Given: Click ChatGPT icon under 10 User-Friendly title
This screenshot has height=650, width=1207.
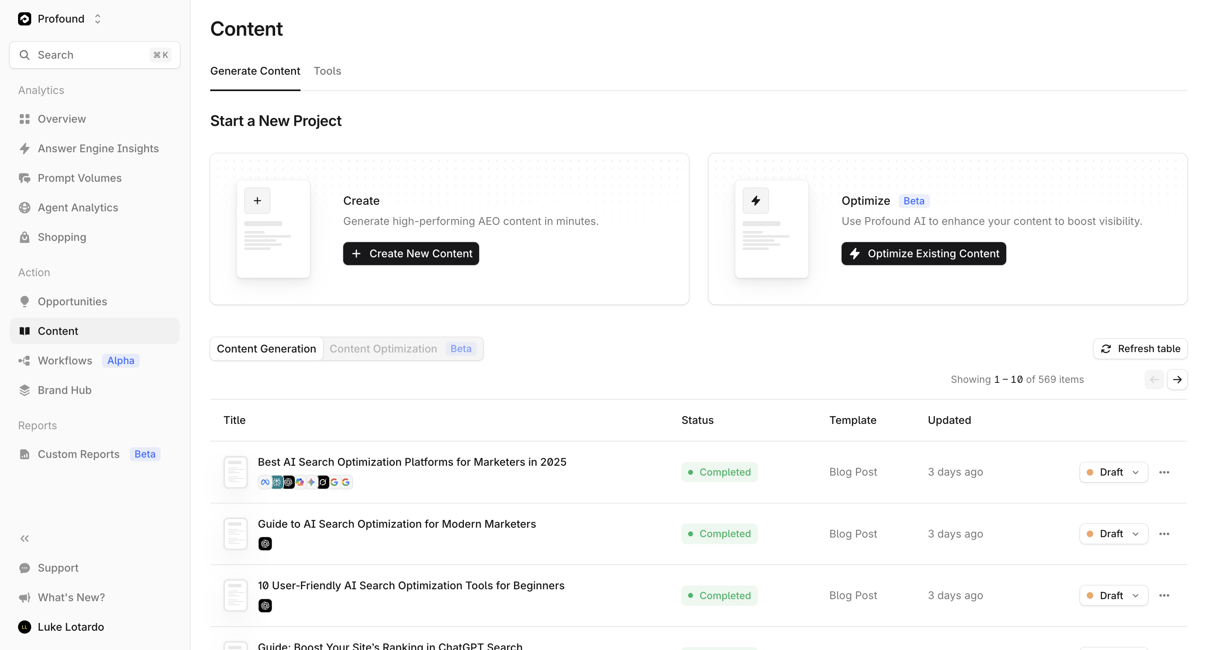Looking at the screenshot, I should (x=265, y=606).
